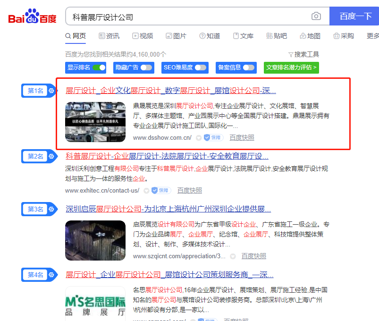Go to the 贴吧 tab
Image resolution: width=379 pixels, height=321 pixels.
click(x=277, y=36)
